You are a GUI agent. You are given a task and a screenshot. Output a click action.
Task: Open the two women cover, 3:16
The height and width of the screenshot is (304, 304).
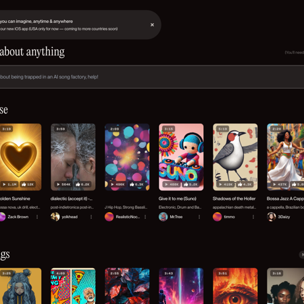286,286
